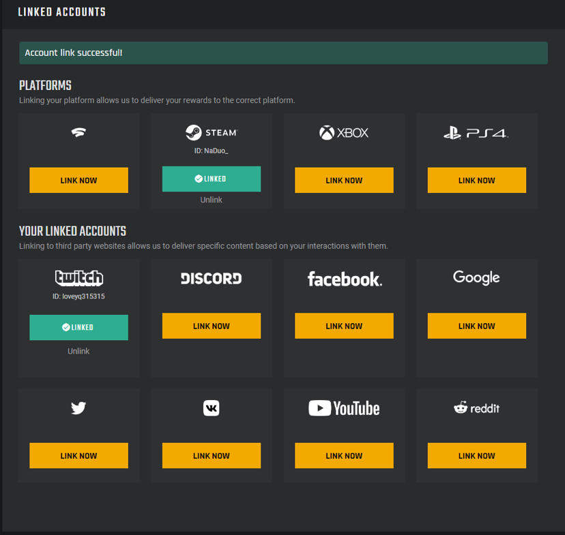
Task: Click the Google logo
Action: click(476, 278)
